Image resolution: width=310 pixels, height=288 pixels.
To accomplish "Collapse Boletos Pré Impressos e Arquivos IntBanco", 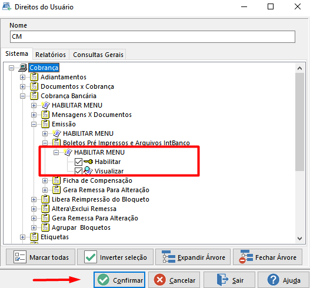I will point(45,143).
